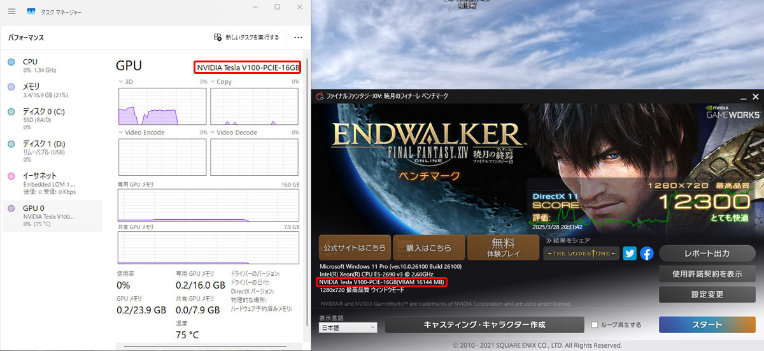Expand the 3D graph selector dropdown
Viewport: 764px width, 351px height.
click(x=121, y=82)
